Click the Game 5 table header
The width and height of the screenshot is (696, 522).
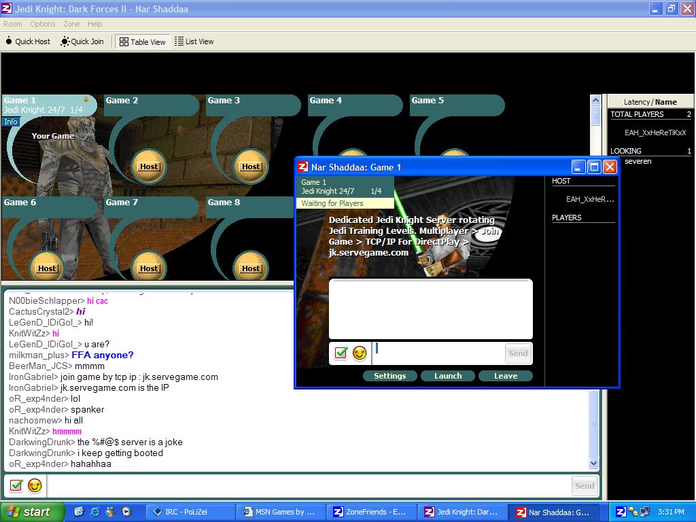click(456, 105)
